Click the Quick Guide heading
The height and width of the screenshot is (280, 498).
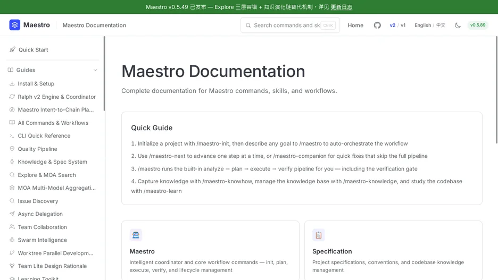pos(152,128)
